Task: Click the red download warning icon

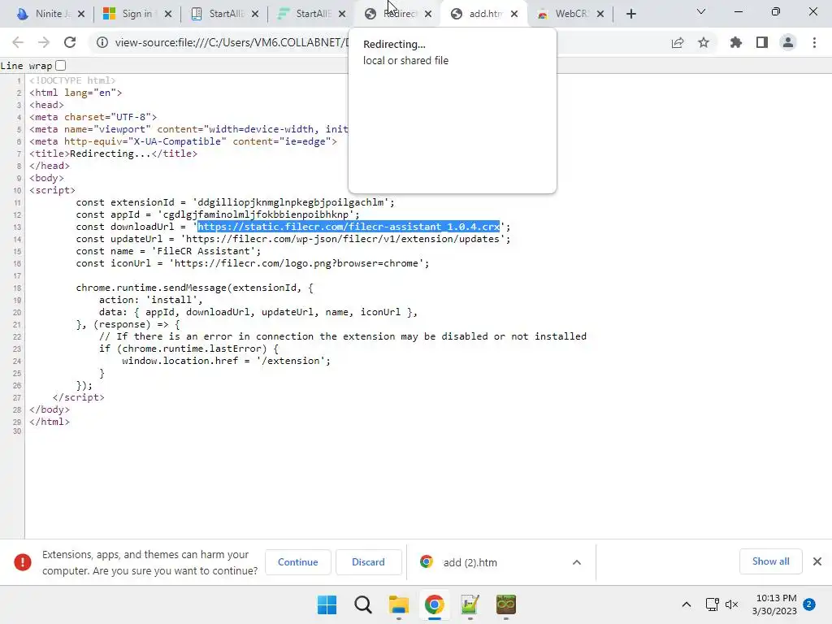Action: click(22, 562)
